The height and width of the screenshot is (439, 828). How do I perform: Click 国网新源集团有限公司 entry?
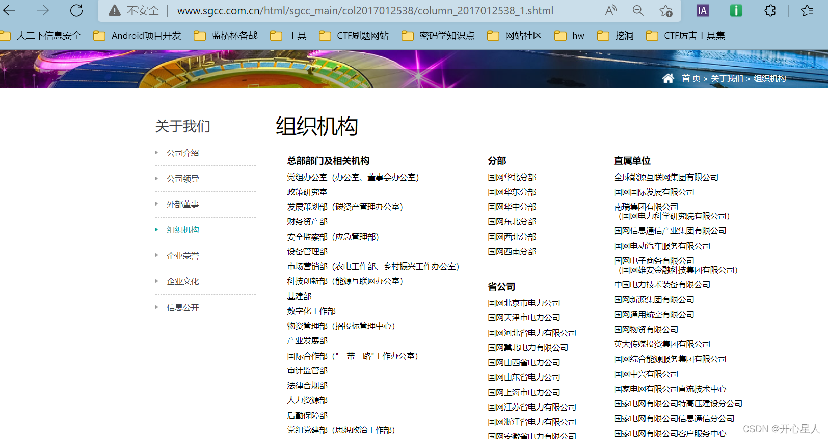tap(654, 299)
